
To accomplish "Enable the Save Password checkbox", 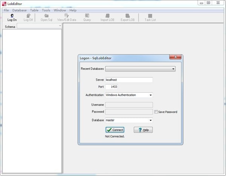I will tap(156, 112).
